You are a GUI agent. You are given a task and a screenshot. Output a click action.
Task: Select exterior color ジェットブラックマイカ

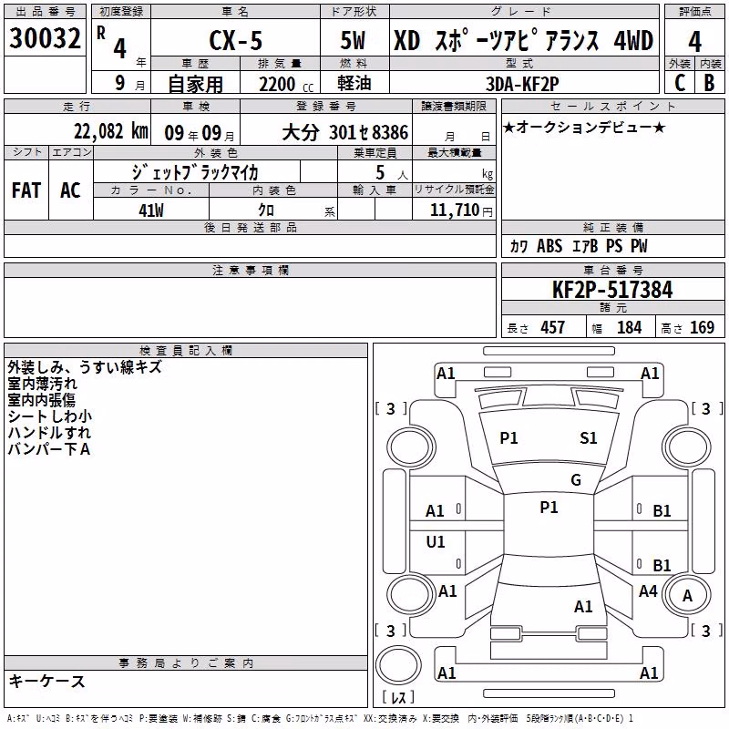coord(195,171)
